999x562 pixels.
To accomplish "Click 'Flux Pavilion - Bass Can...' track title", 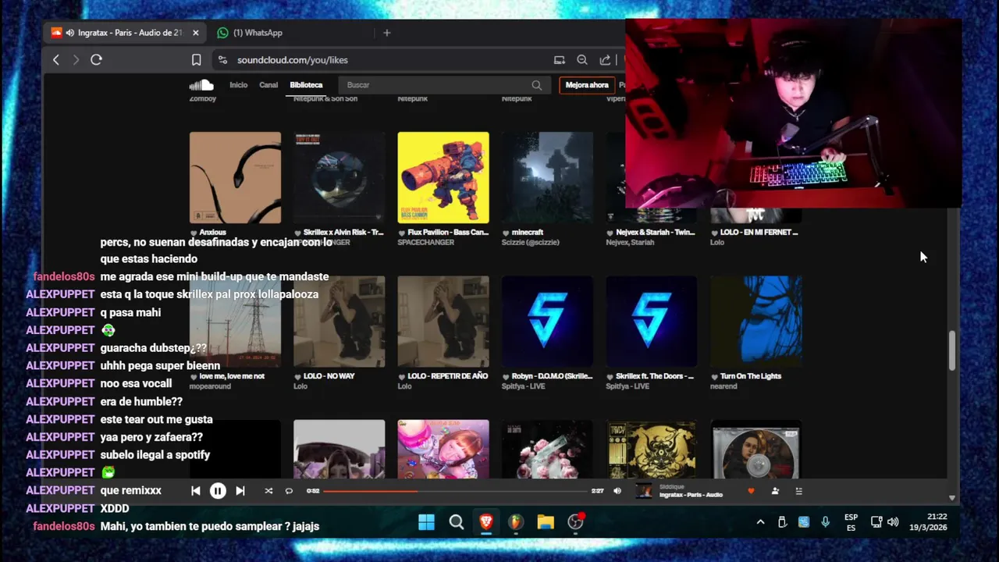I will click(x=448, y=233).
